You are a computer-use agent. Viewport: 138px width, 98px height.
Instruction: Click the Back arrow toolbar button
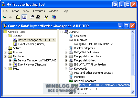(x=4, y=17)
